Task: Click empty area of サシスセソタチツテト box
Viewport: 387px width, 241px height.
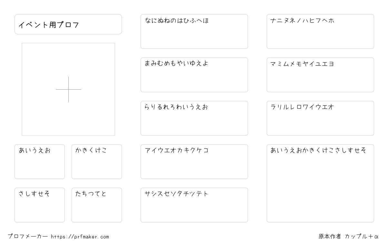Action: pos(194,210)
